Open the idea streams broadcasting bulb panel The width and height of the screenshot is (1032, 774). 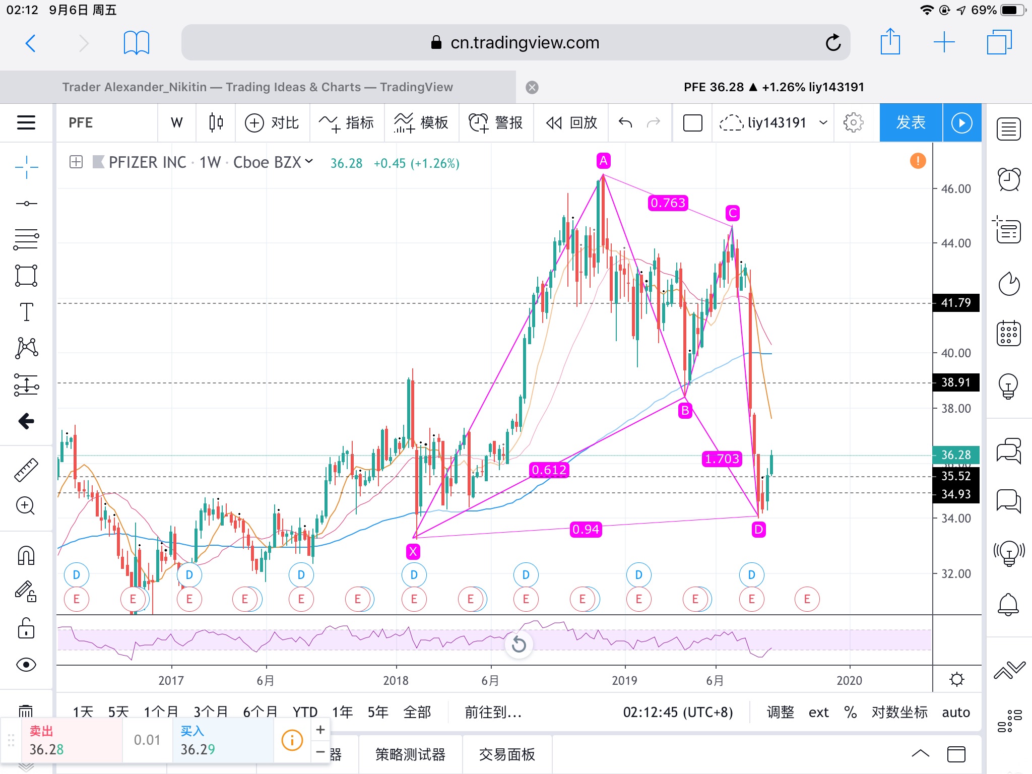[1009, 553]
